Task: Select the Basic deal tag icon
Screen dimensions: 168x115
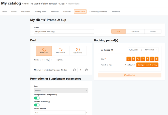Action: pos(44,49)
